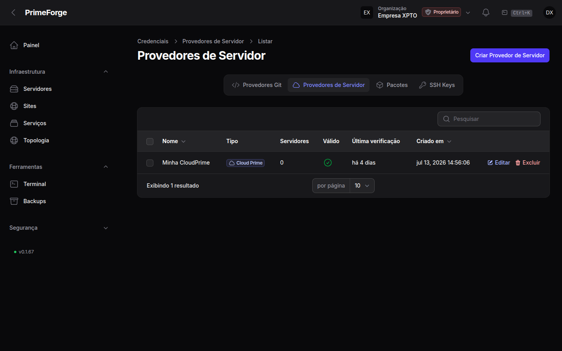
Task: Expand the organization switcher chevron
Action: point(468,12)
